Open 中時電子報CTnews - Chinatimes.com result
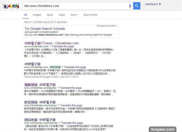Screen dimensions: 182x132 51,43
